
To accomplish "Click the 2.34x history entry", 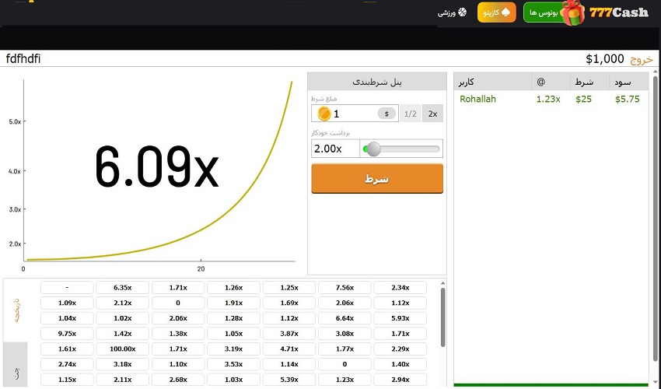I will pyautogui.click(x=400, y=287).
